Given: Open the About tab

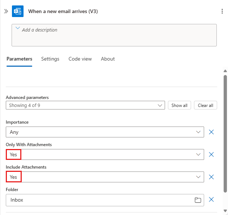Looking at the screenshot, I should coord(108,59).
